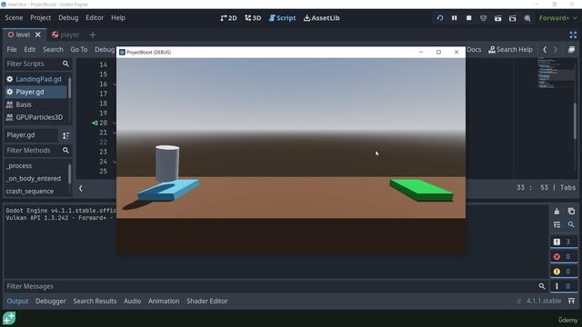Close the level scene tab
582x327 pixels.
(x=38, y=35)
